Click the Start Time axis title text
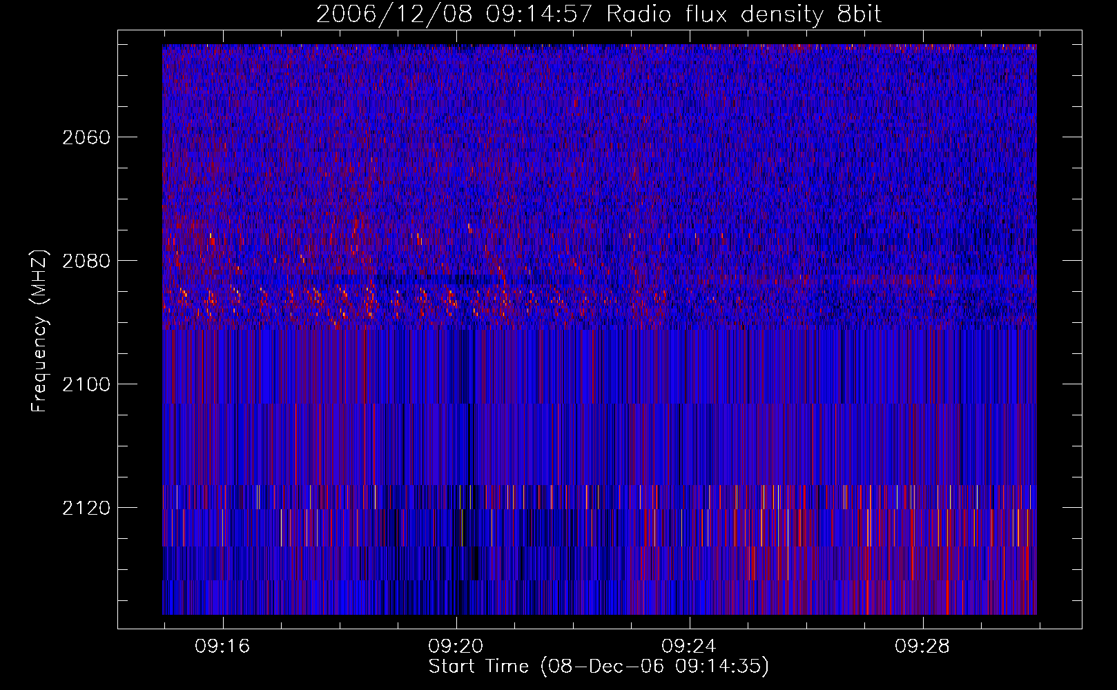Viewport: 1117px width, 690px height. click(x=599, y=667)
